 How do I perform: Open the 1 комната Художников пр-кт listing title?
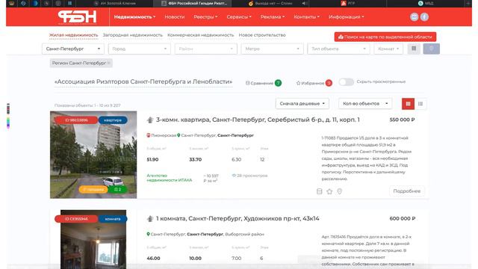238,219
